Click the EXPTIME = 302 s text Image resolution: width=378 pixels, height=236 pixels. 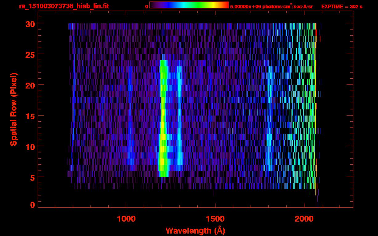342,6
